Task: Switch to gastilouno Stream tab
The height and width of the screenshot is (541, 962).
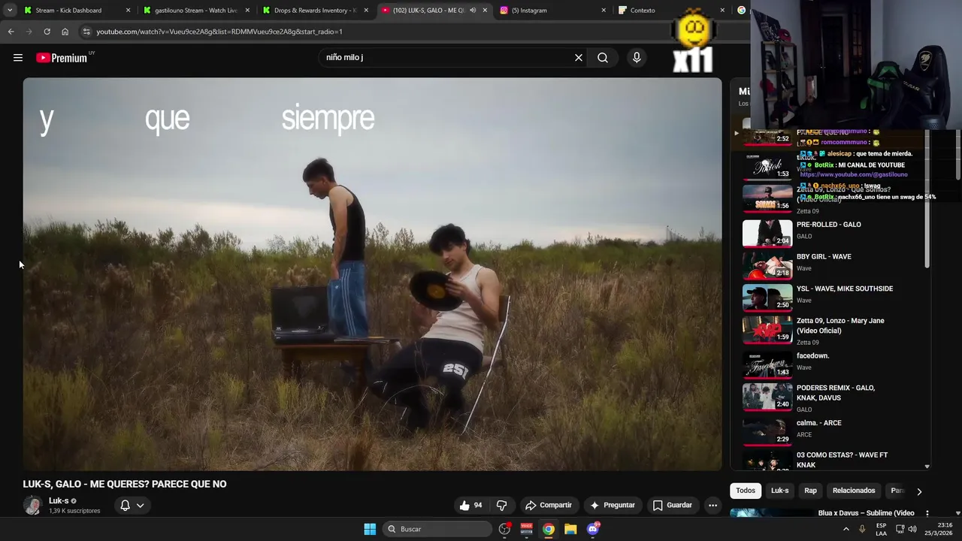Action: click(x=195, y=11)
